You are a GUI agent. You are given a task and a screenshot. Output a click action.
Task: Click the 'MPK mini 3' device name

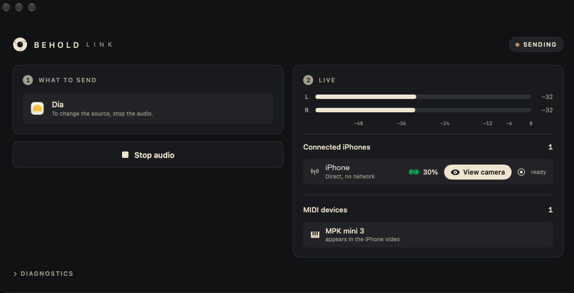coord(345,231)
